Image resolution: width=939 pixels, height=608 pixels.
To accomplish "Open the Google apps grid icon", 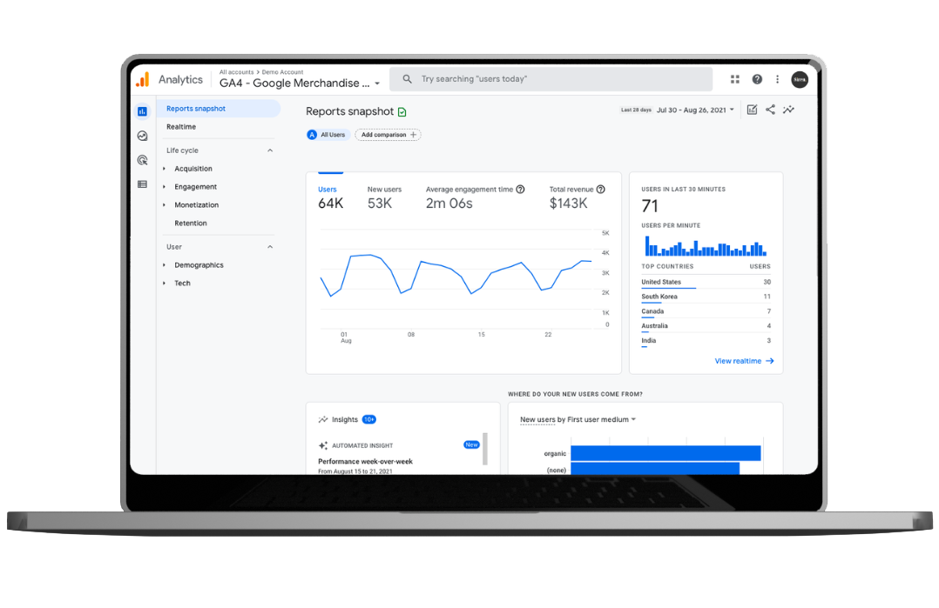I will [735, 79].
